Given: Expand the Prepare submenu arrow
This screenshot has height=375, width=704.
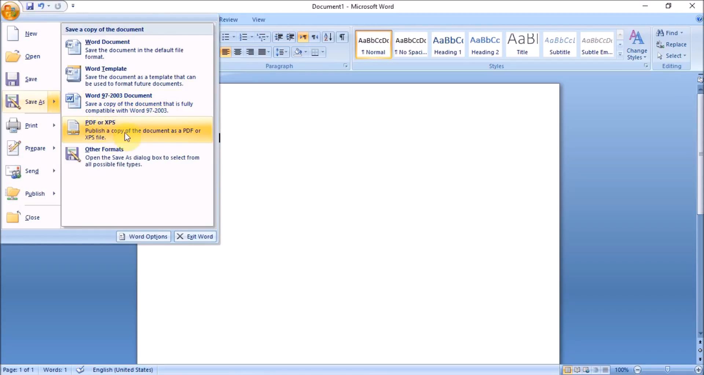Looking at the screenshot, I should pos(54,148).
